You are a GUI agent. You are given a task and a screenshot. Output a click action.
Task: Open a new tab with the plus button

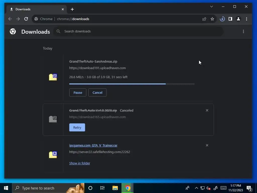tap(72, 9)
